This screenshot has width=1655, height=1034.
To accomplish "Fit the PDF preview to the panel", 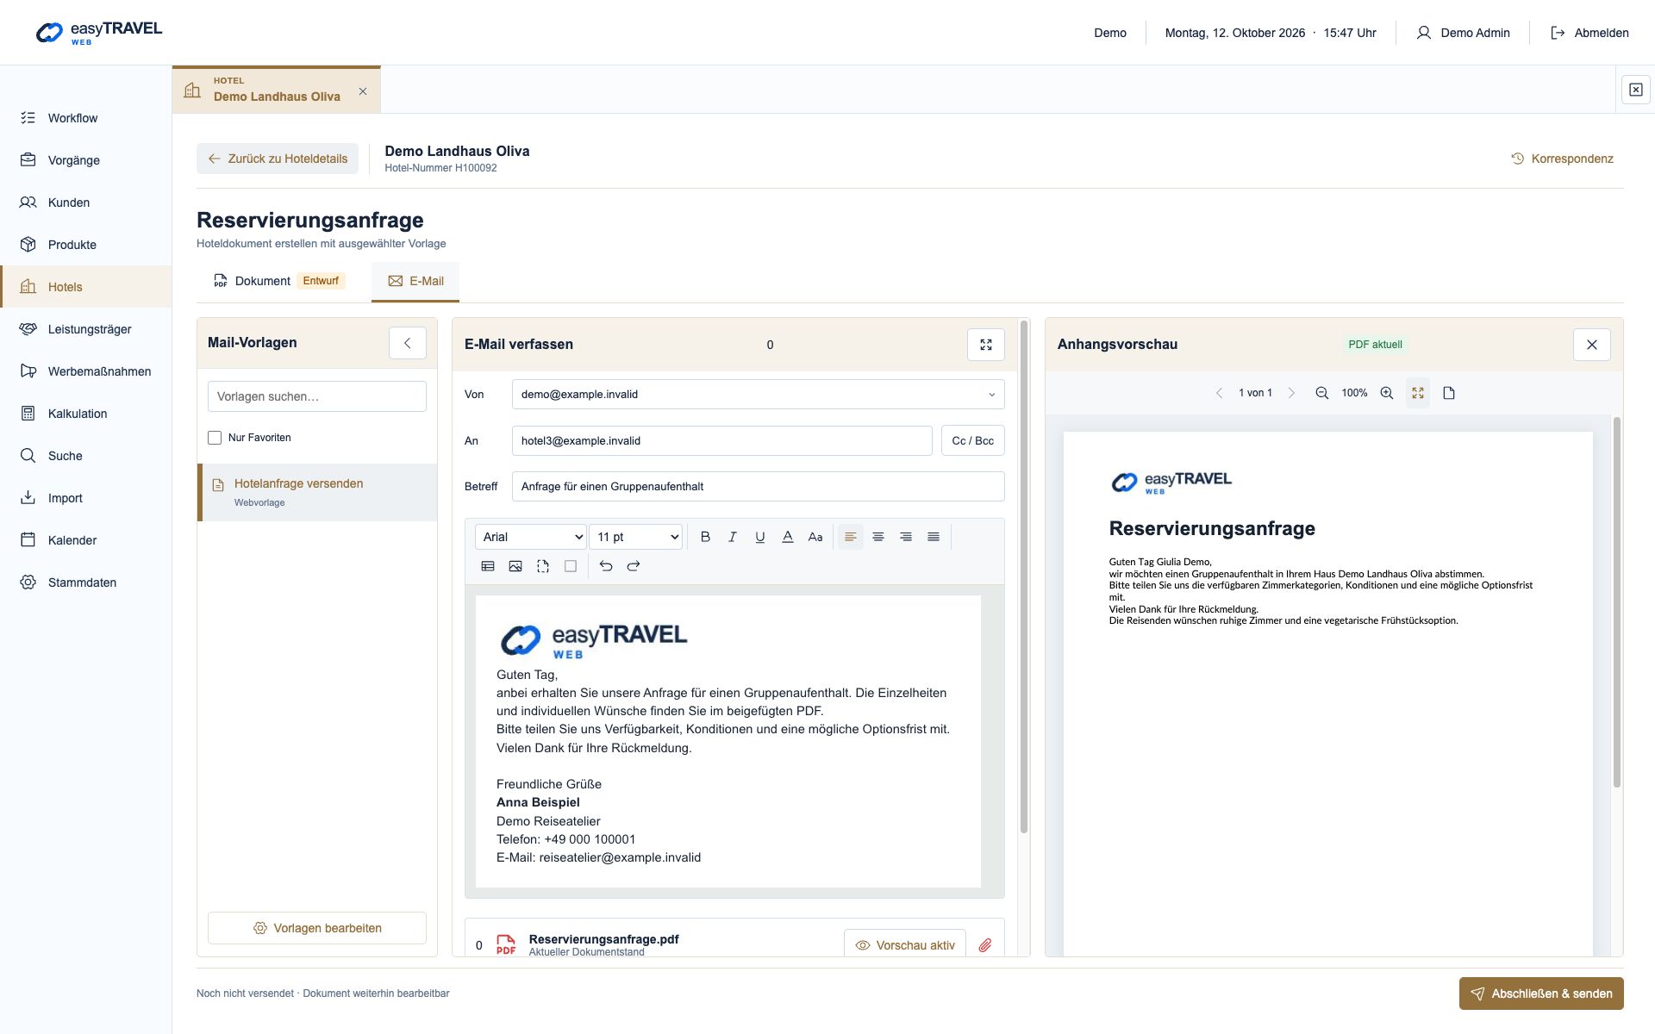I will pos(1418,393).
